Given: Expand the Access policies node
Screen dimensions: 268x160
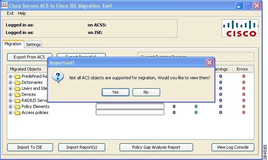Looking at the screenshot, I should 11,112.
